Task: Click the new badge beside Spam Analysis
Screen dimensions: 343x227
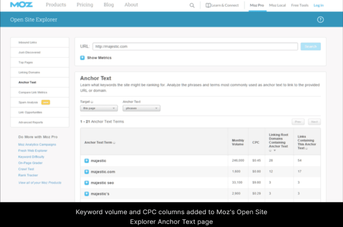Action: point(46,102)
